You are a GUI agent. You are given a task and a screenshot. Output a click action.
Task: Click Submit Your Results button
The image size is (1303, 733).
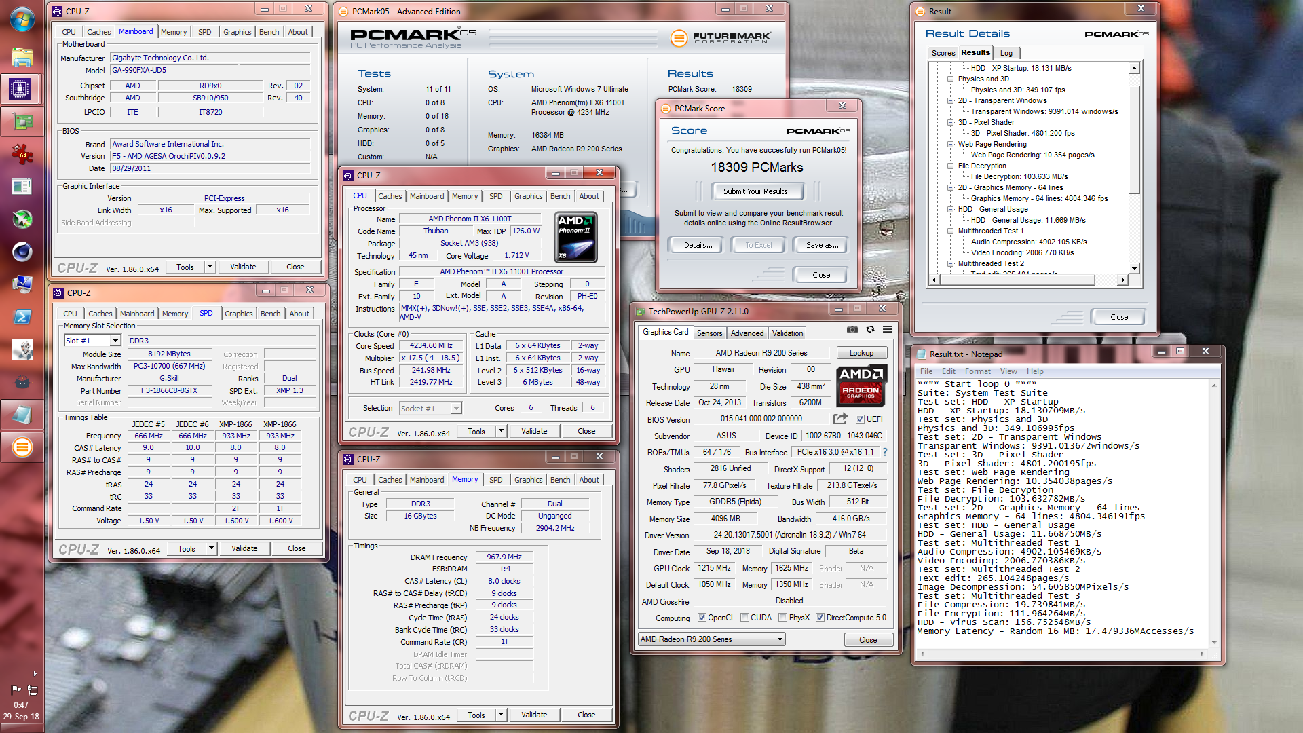[x=758, y=191]
